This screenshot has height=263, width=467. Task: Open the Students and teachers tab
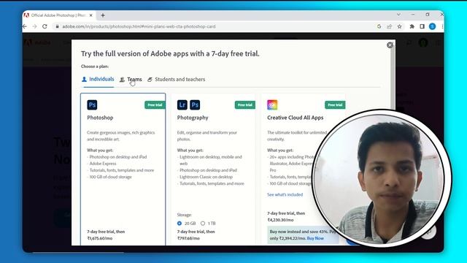pyautogui.click(x=177, y=80)
